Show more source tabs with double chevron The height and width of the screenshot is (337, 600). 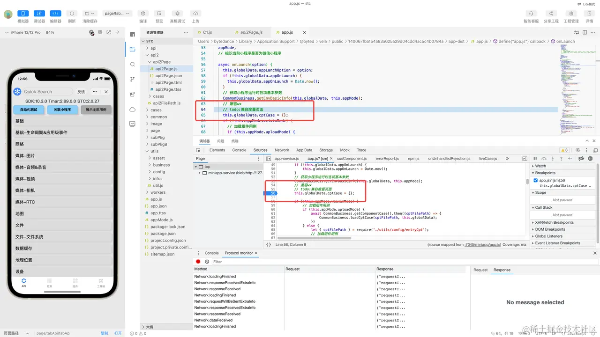tap(507, 159)
